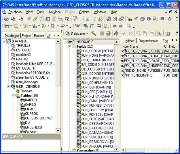Click the disabled Disconnect plug icon
180x154 pixels.
pos(29,19)
